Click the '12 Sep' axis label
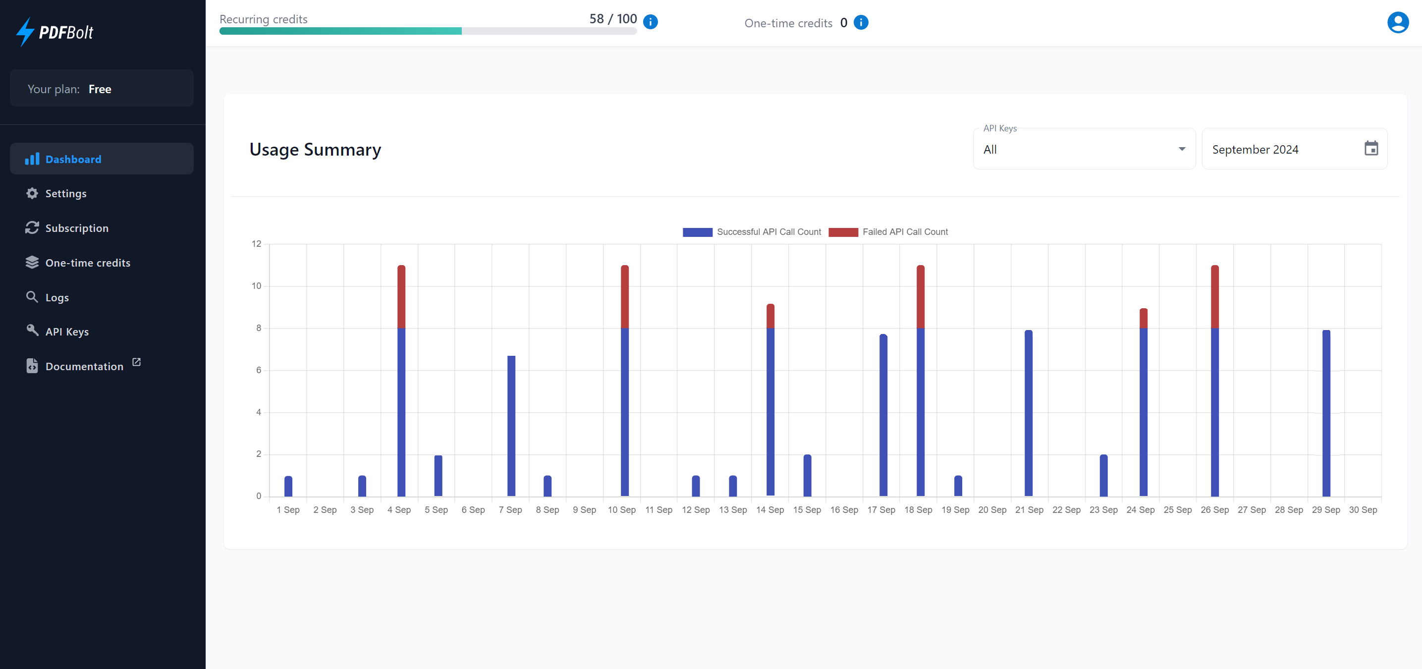The height and width of the screenshot is (669, 1422). pos(696,509)
